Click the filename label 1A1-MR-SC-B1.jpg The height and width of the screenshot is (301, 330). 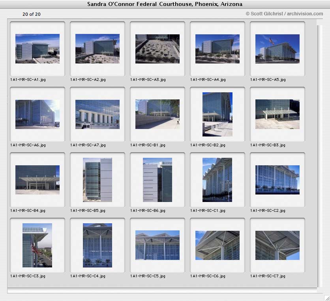(x=148, y=145)
